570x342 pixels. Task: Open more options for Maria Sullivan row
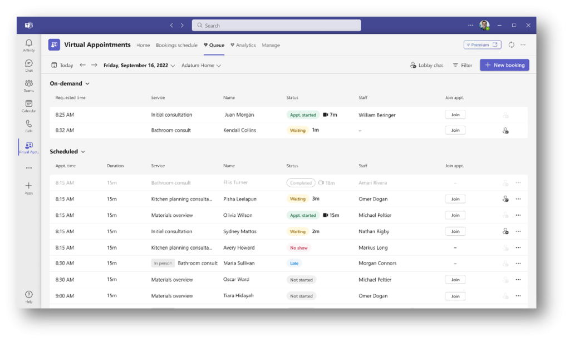point(518,263)
